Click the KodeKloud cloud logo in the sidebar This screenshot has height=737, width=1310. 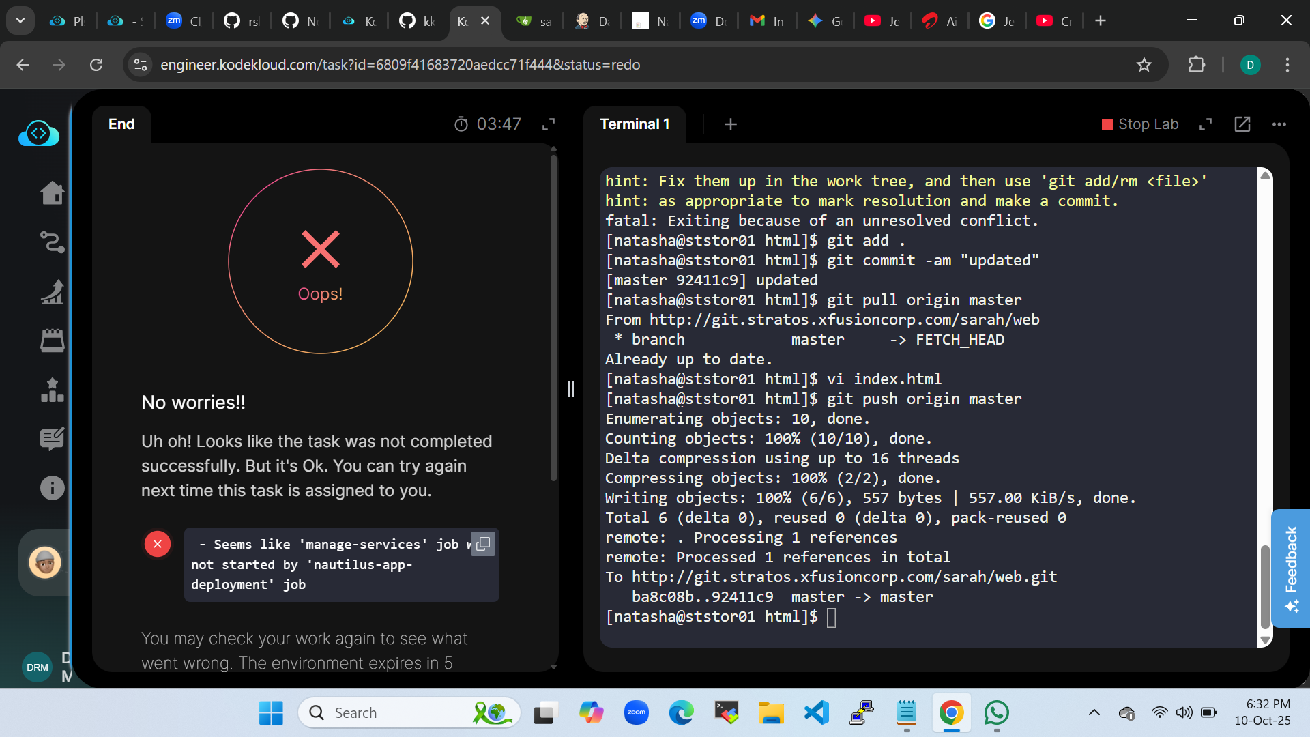point(38,133)
